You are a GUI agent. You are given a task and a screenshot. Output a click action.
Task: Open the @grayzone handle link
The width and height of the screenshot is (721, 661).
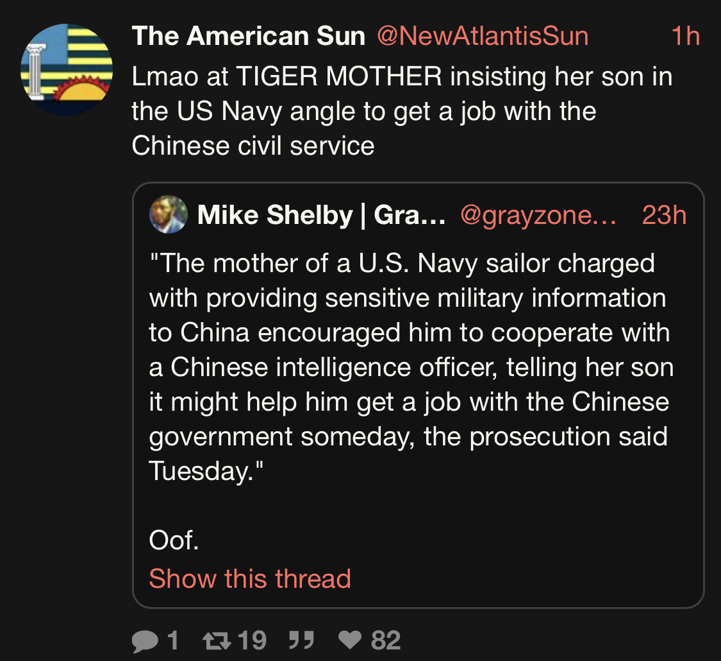(x=538, y=216)
